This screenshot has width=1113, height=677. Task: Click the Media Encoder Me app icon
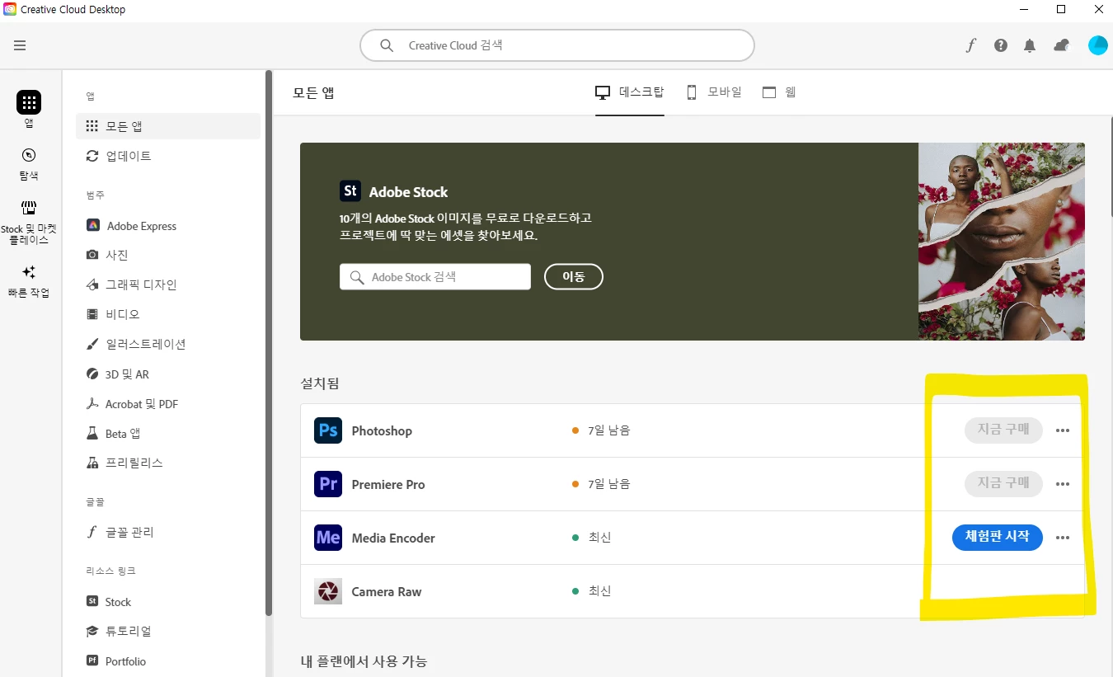click(x=328, y=538)
